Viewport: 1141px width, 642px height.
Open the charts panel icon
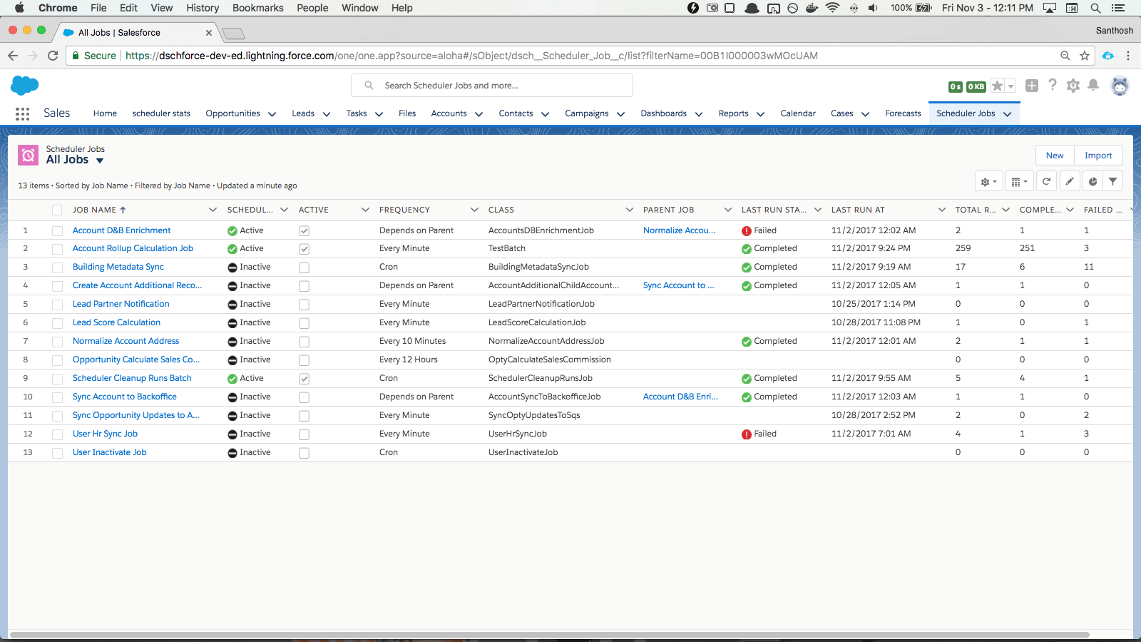(x=1093, y=182)
